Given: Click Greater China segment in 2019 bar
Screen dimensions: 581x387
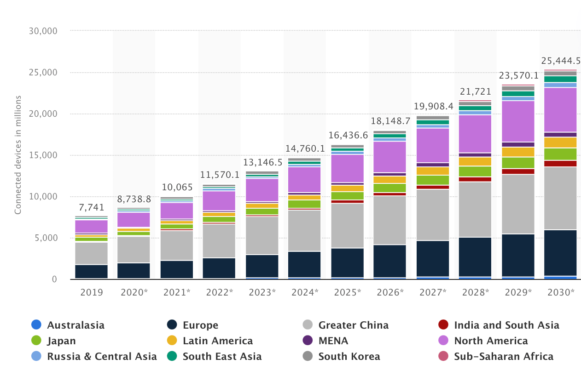Looking at the screenshot, I should 91,253.
